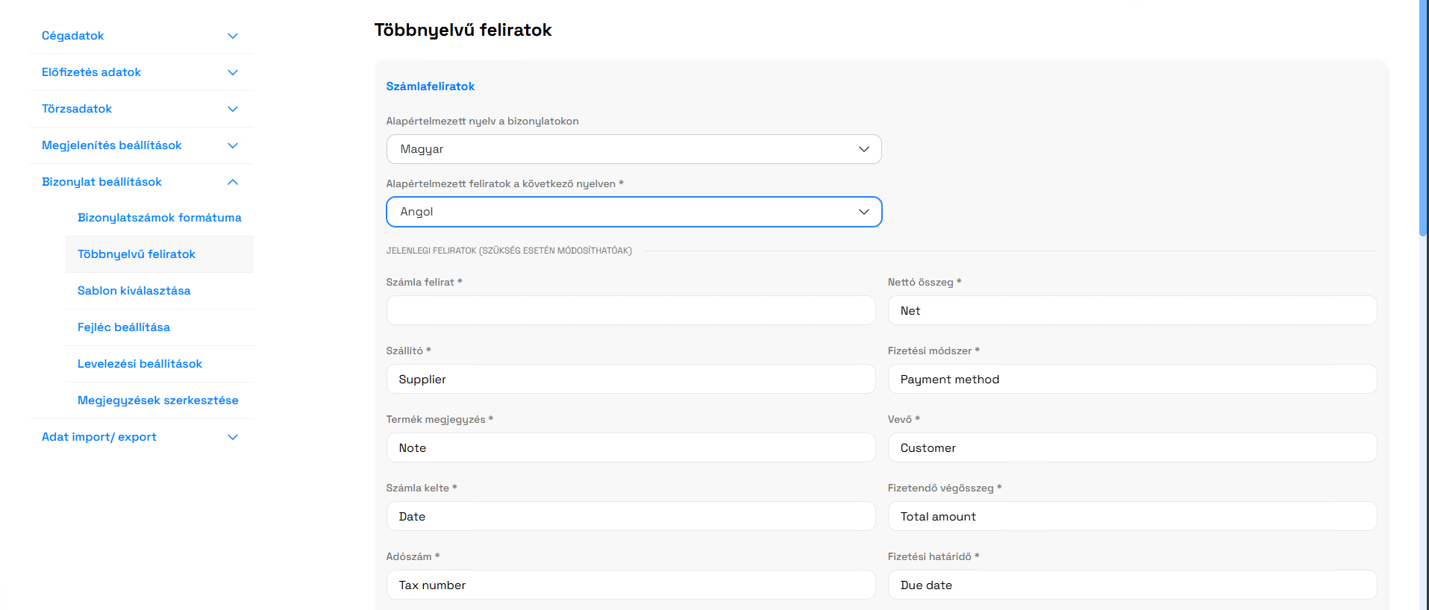The image size is (1429, 610).
Task: Collapse the Bizonylat beállítások chevron
Action: coord(233,182)
